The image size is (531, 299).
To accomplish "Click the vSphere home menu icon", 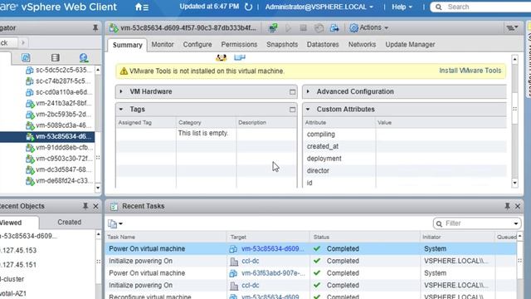I will coord(142,7).
